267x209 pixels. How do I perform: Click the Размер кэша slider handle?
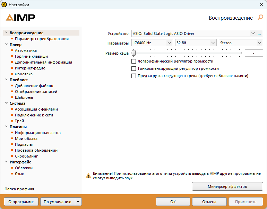click(x=134, y=53)
